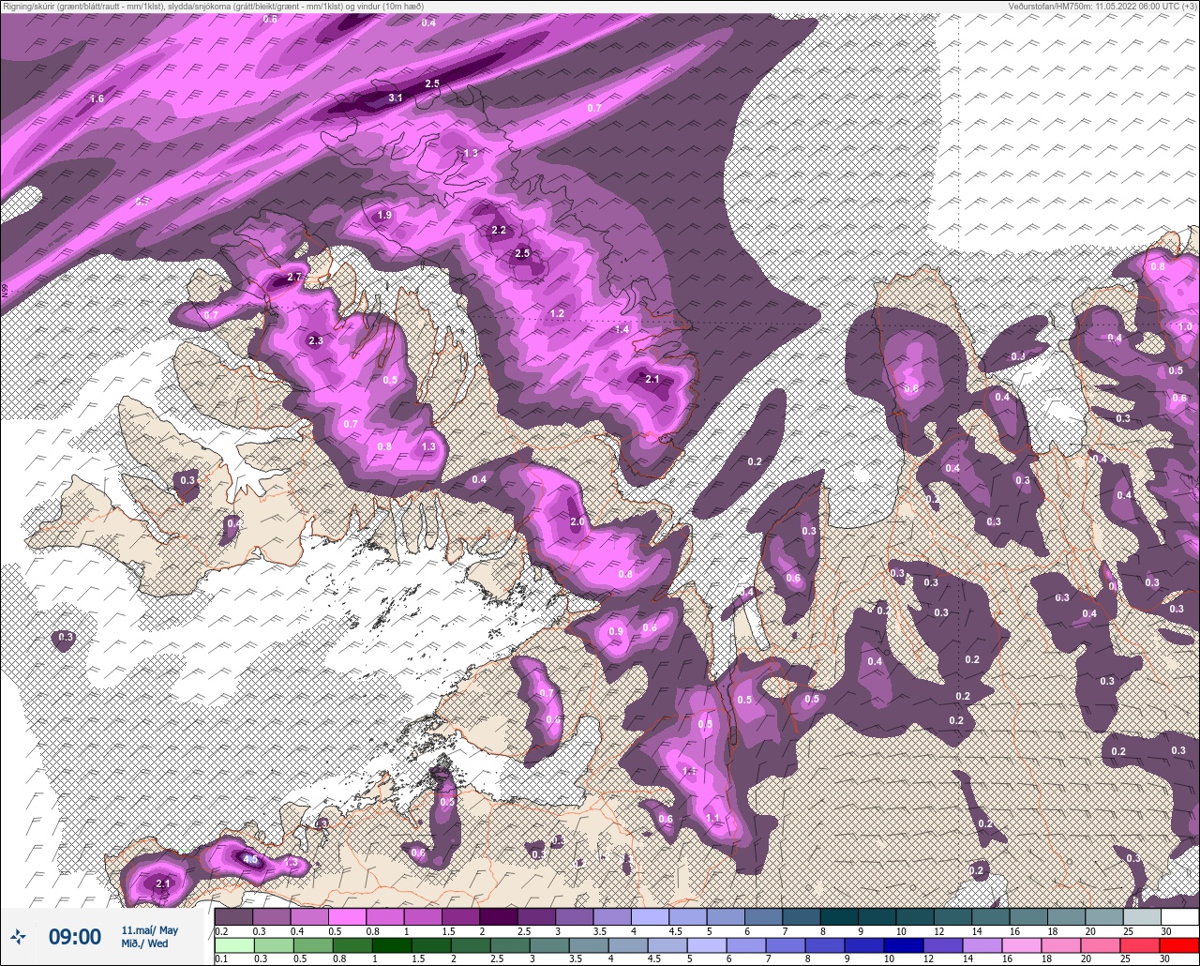The width and height of the screenshot is (1200, 966).
Task: Click the date text '11.maí/ May'
Action: click(149, 929)
